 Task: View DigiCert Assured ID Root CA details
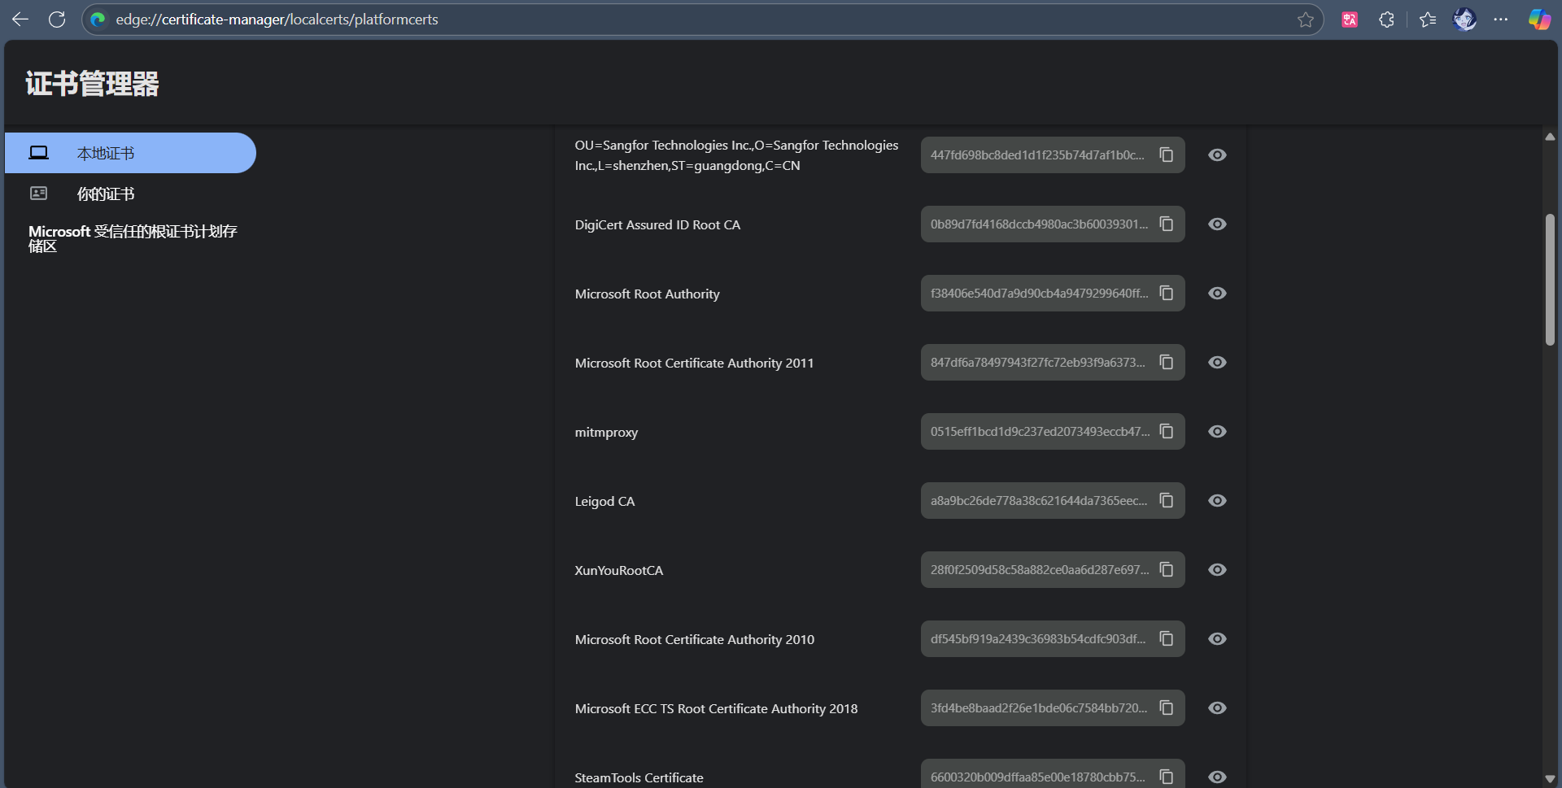[1217, 224]
